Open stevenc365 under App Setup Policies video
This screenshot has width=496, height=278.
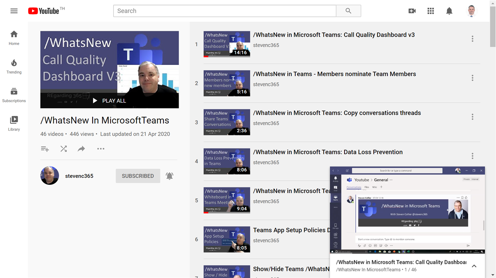click(x=266, y=240)
